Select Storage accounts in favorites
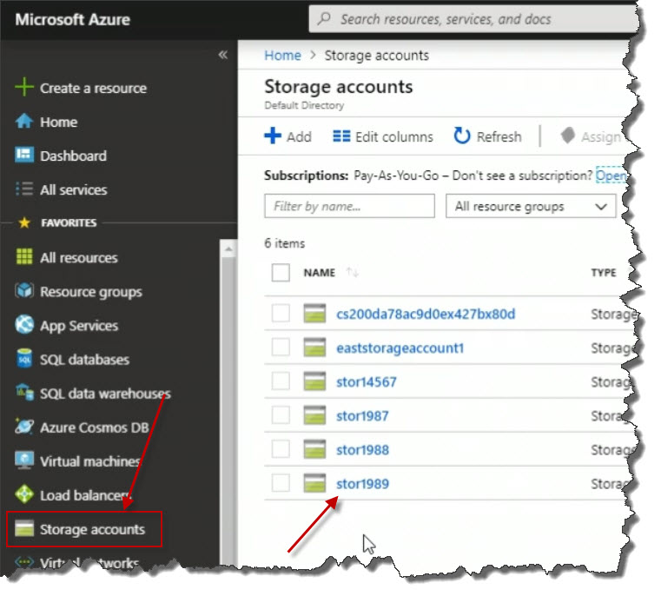The image size is (661, 596). (x=92, y=529)
